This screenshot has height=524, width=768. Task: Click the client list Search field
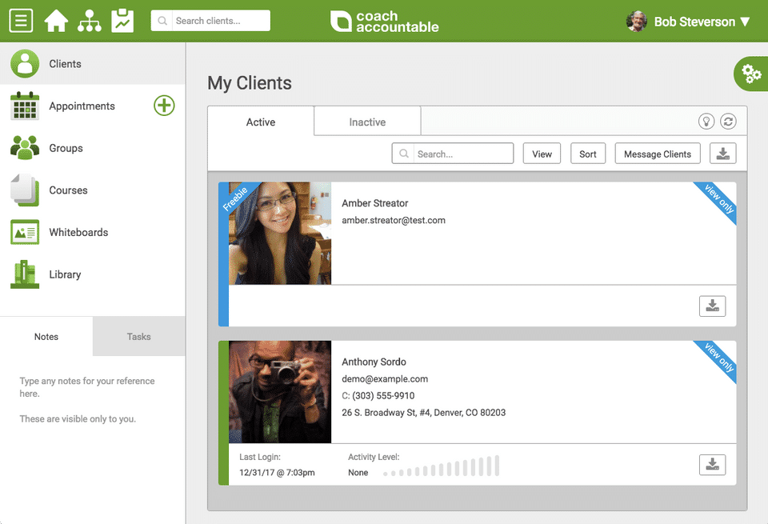point(453,154)
